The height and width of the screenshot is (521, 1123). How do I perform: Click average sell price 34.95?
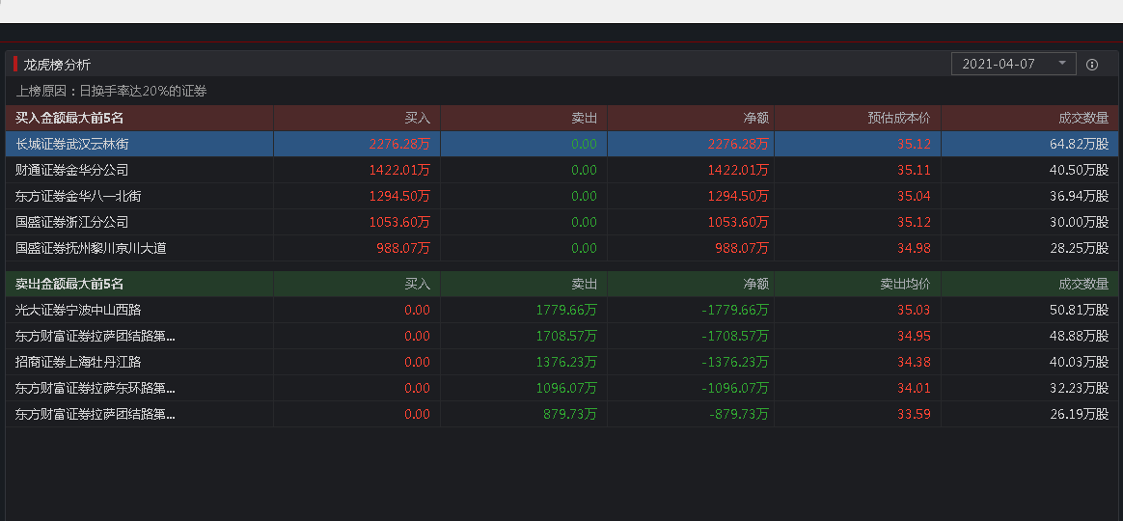pos(914,336)
